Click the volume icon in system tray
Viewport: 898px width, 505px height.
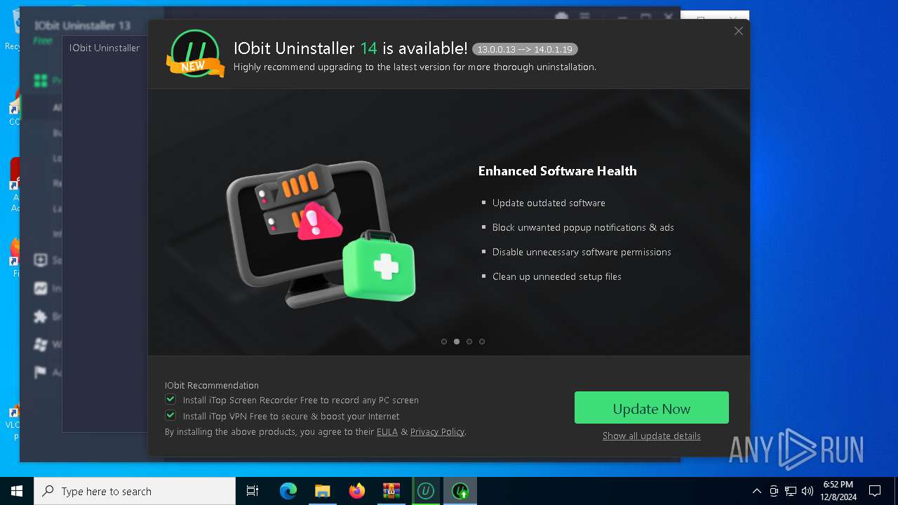pyautogui.click(x=807, y=491)
